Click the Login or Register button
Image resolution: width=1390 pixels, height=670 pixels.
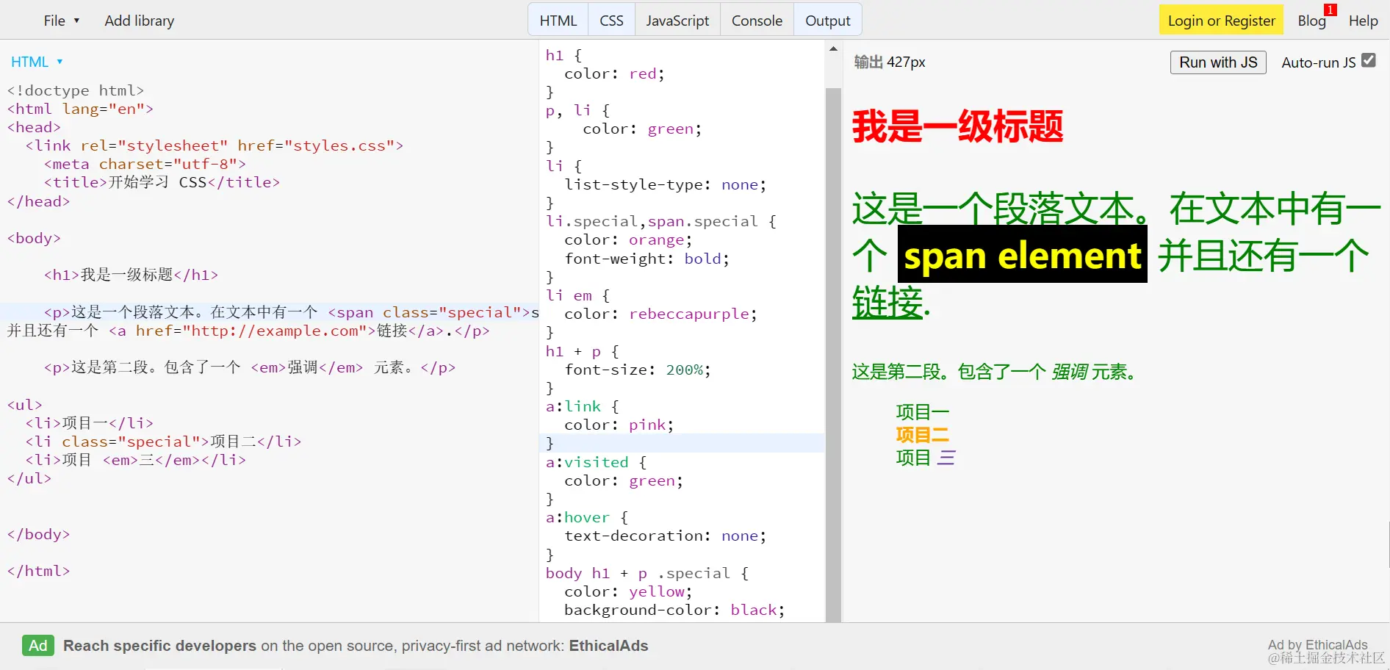(x=1221, y=21)
